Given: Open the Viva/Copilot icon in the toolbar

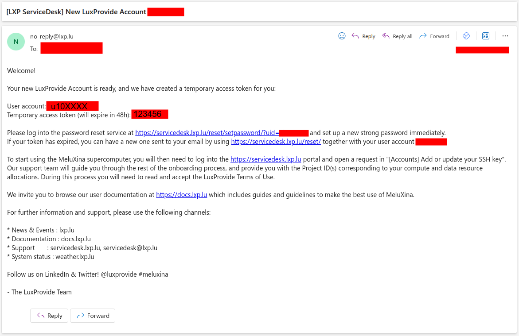Looking at the screenshot, I should point(466,36).
